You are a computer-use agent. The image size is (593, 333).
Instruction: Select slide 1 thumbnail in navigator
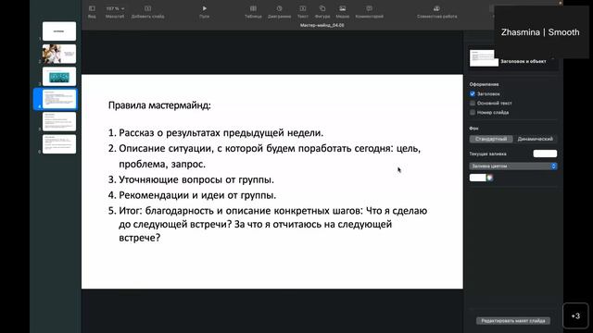pyautogui.click(x=59, y=31)
